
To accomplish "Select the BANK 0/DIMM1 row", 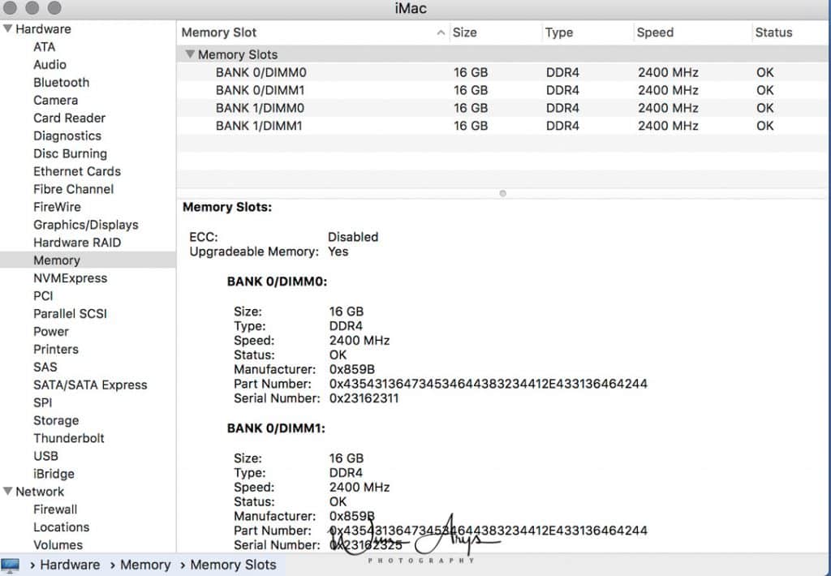I will [x=502, y=90].
